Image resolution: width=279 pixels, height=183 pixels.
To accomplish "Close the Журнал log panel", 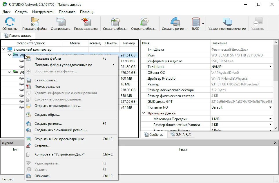I will tap(275, 143).
